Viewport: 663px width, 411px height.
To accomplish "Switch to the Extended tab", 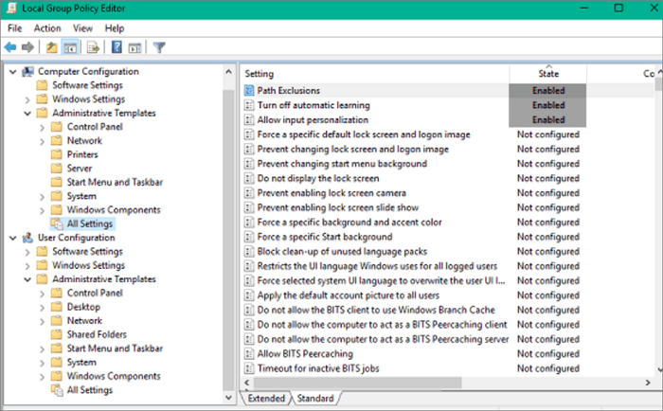I will pyautogui.click(x=265, y=399).
